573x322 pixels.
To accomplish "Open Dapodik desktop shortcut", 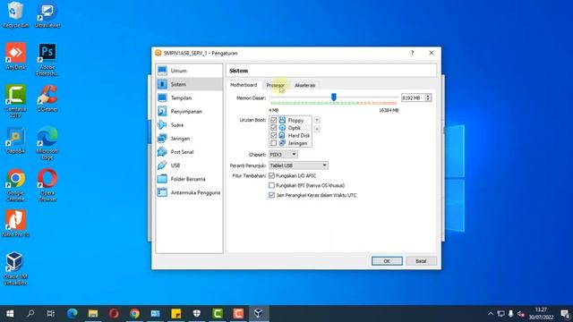I will click(15, 140).
